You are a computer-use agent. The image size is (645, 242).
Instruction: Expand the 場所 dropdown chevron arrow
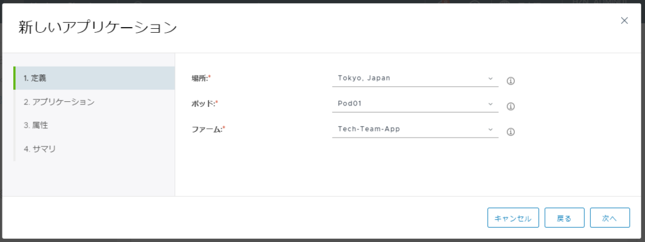pyautogui.click(x=490, y=78)
